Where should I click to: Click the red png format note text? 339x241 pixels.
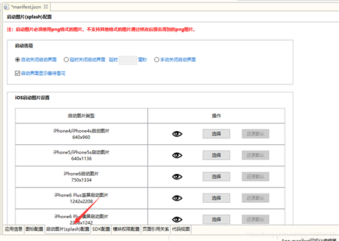(x=101, y=30)
